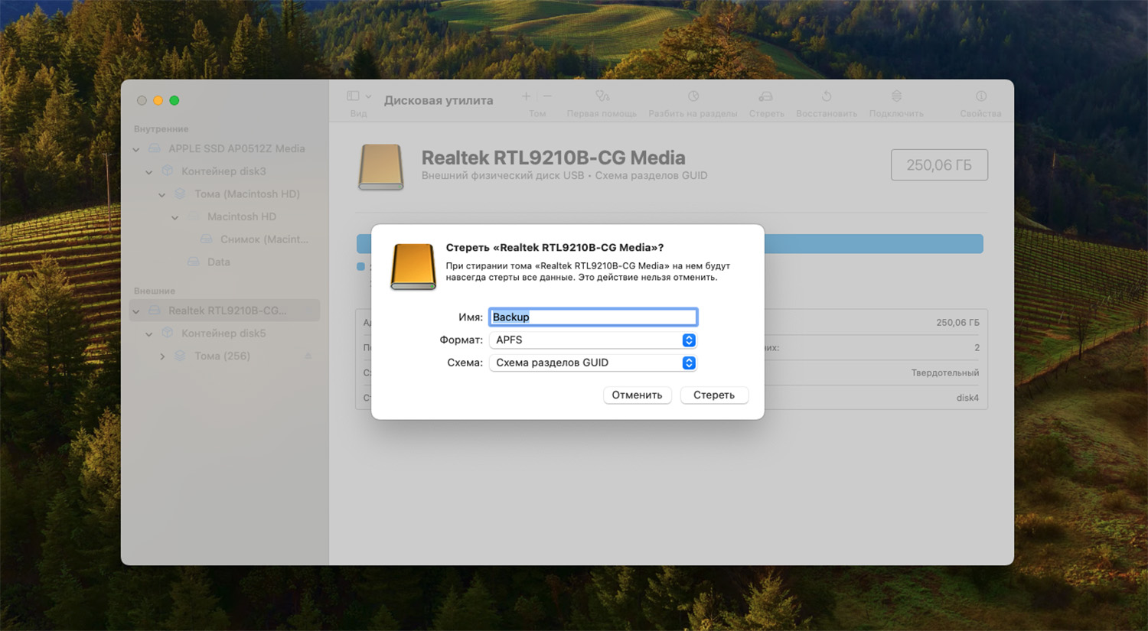This screenshot has height=631, width=1148.
Task: Open the Info toolbar icon
Action: 980,96
